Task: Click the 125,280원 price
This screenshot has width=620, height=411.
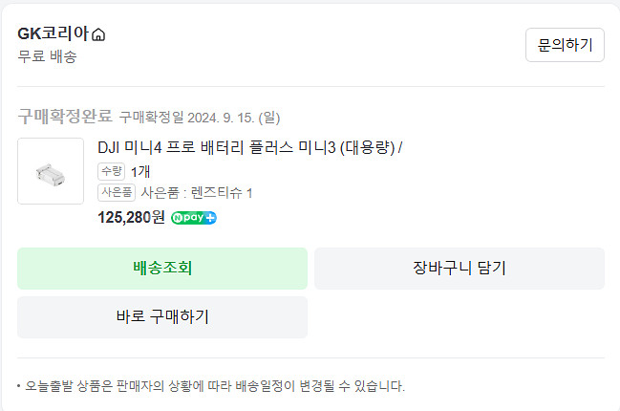Action: click(x=132, y=217)
